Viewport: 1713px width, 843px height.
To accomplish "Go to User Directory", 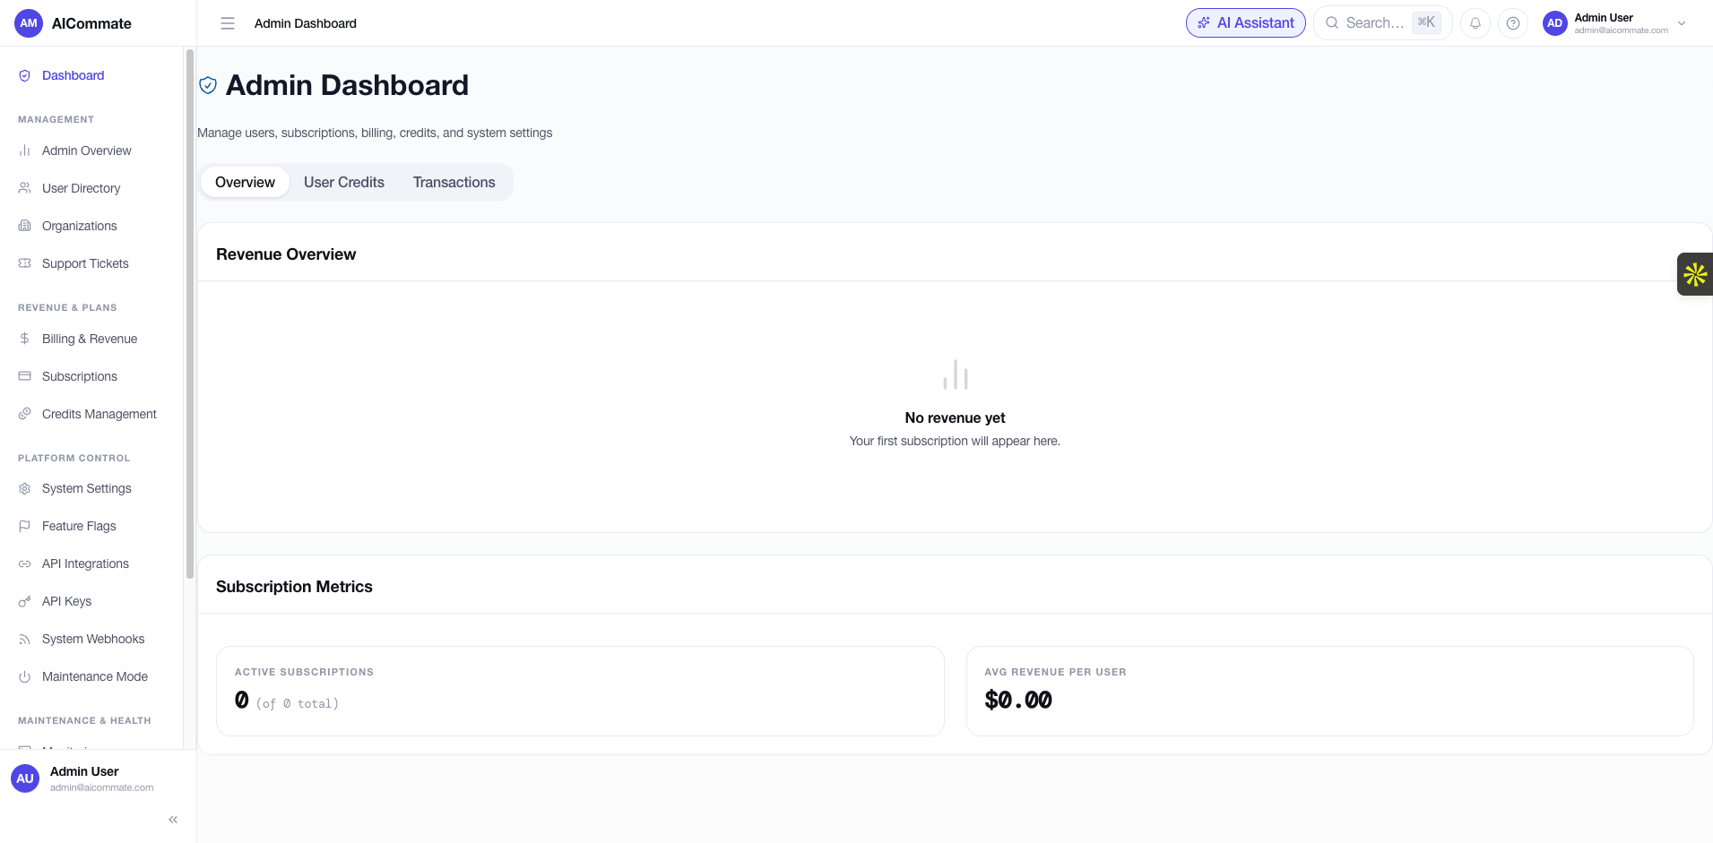I will click(91, 188).
